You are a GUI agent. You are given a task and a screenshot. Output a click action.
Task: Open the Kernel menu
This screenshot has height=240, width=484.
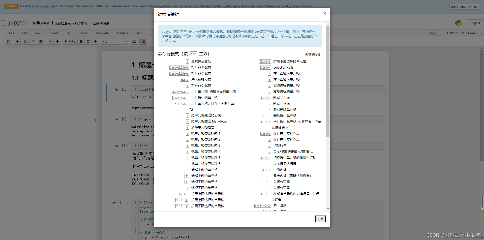pos(83,33)
